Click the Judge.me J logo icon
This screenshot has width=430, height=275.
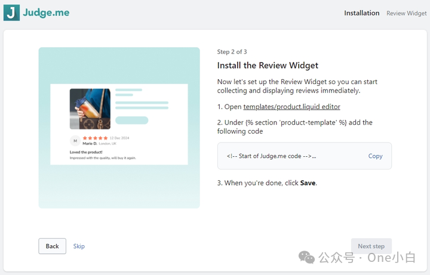point(11,13)
